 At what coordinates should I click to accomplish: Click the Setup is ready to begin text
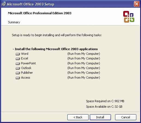(x=57, y=35)
